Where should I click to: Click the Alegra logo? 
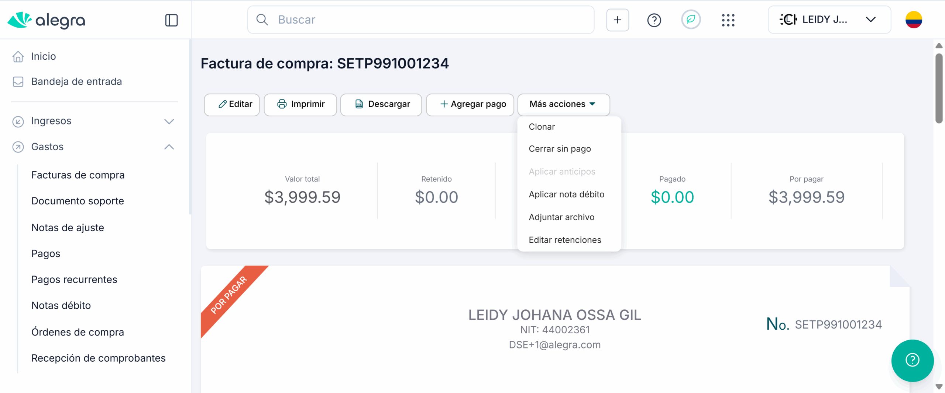(x=46, y=20)
